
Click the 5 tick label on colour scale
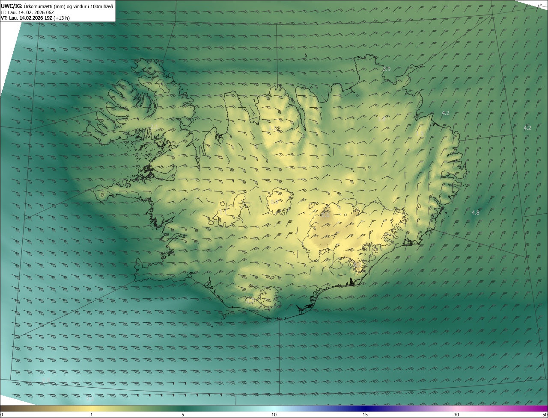coord(183,415)
